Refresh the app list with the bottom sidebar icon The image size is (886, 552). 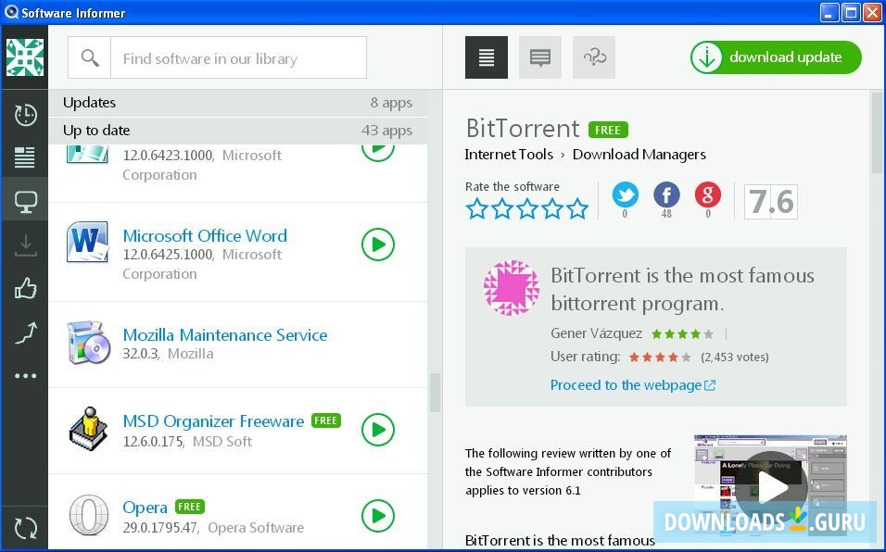(x=25, y=527)
